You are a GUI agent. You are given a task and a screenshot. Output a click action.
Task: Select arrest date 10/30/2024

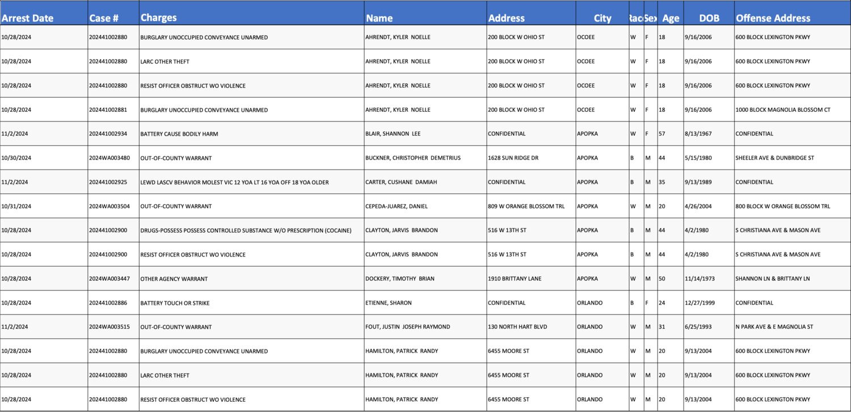point(44,158)
